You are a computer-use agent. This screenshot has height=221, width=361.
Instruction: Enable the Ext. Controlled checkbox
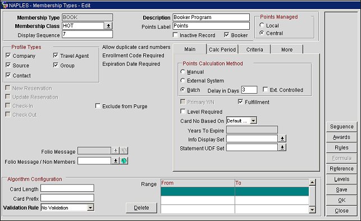coord(265,89)
